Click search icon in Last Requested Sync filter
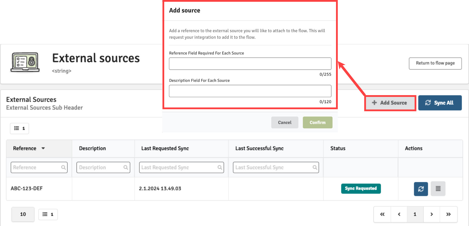Viewport: 469px width, 226px height. [220, 167]
